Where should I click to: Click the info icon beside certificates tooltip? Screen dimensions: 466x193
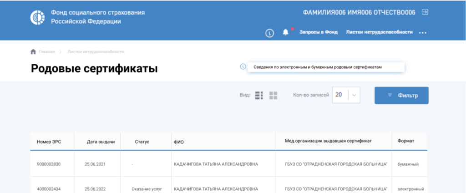coord(243,67)
